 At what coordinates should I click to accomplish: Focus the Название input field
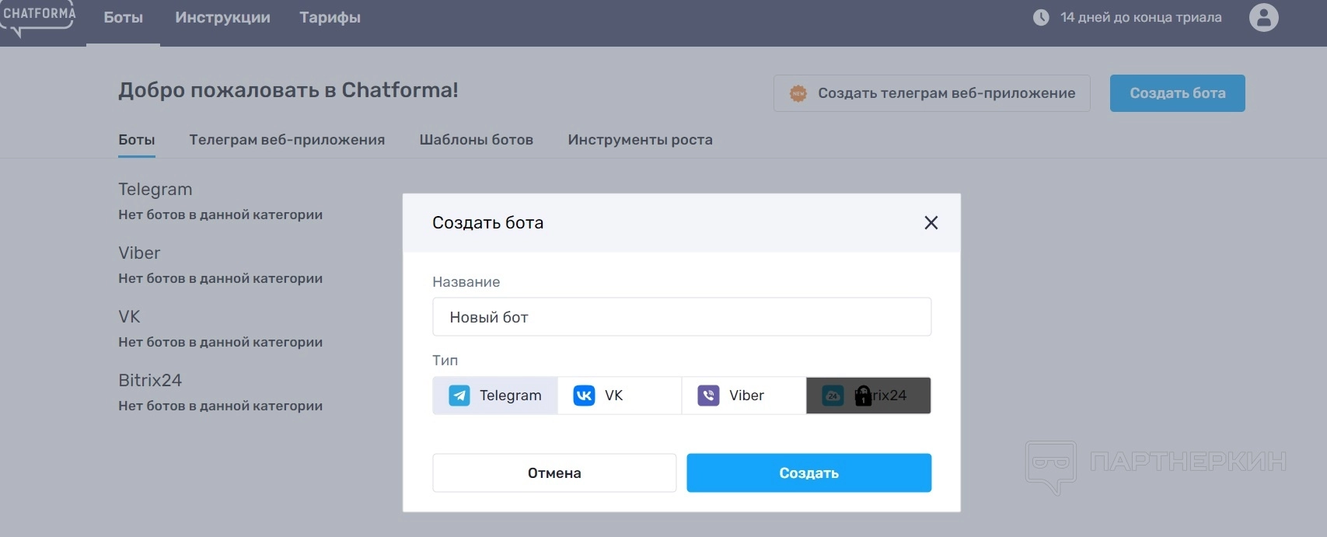(x=681, y=317)
